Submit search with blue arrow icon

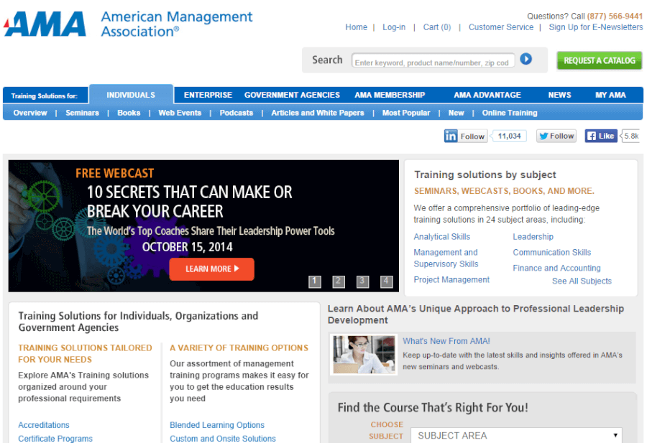[x=526, y=59]
